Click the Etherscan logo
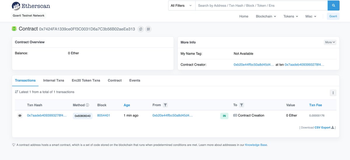The image size is (350, 160). point(30,6)
